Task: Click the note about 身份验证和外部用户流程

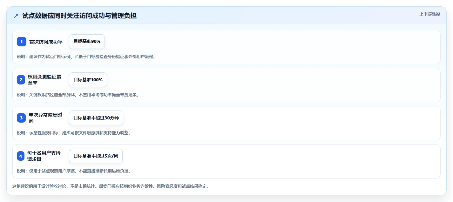Action: click(86, 57)
